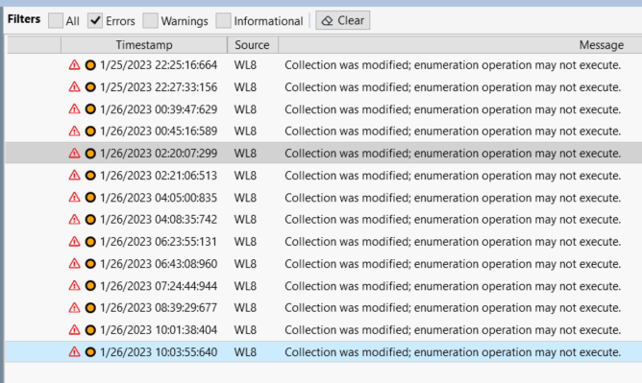Viewport: 642px width, 383px height.
Task: Click the orange circle for the 06:43:08:960 entry
Action: point(90,264)
